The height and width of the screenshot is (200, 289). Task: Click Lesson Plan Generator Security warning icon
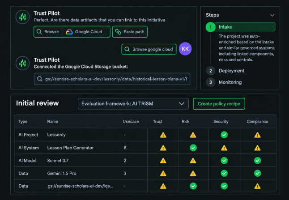pyautogui.click(x=224, y=148)
